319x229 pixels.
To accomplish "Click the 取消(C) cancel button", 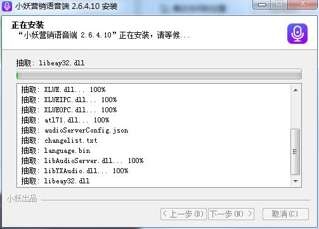I will tap(285, 214).
